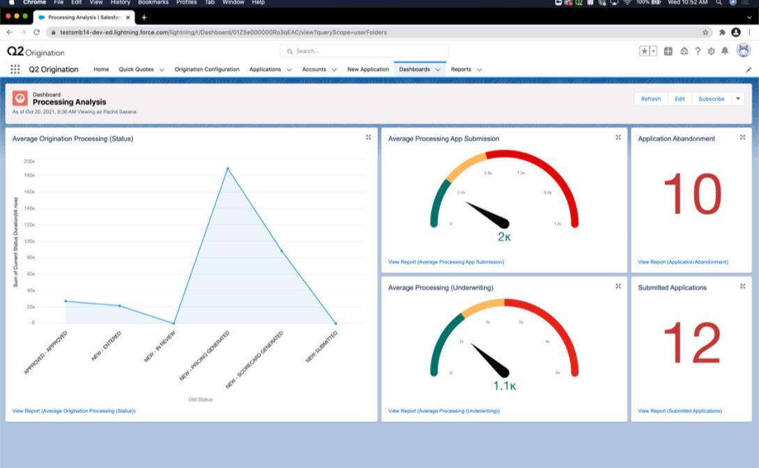
Task: Click the Favorites star icon
Action: tap(644, 51)
